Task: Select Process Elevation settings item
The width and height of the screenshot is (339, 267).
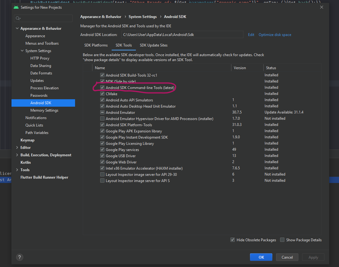Action: pos(44,88)
